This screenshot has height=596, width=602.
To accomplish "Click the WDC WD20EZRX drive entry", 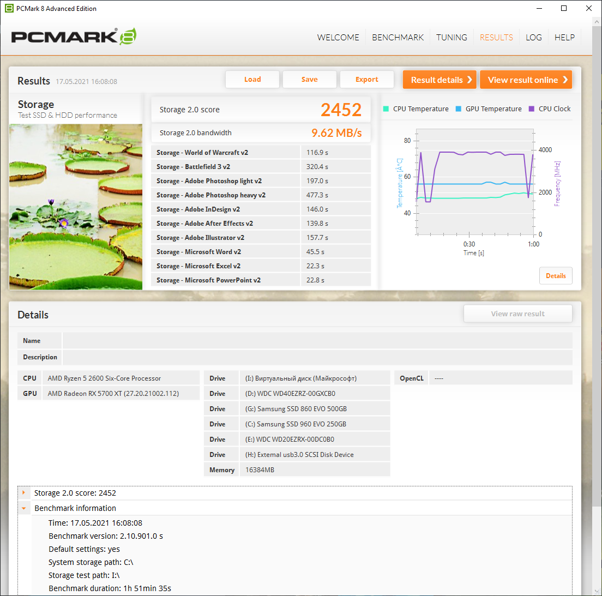I will pyautogui.click(x=315, y=440).
